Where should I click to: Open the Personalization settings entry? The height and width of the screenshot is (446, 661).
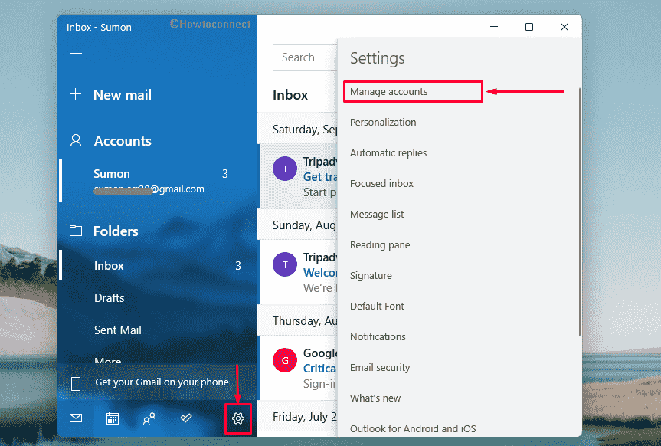pyautogui.click(x=383, y=122)
